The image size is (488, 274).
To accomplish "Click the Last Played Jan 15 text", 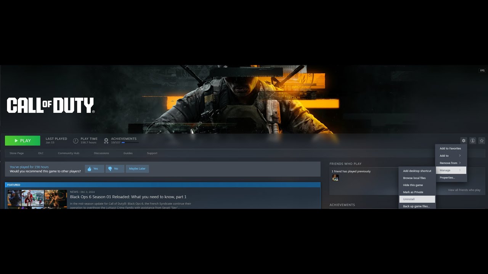I will click(x=56, y=140).
